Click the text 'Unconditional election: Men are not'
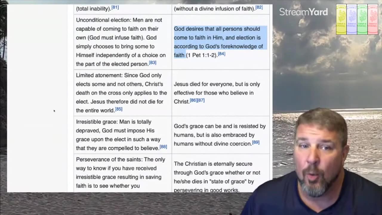 (119, 20)
